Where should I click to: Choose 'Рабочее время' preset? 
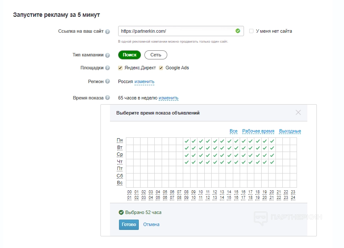pos(258,131)
